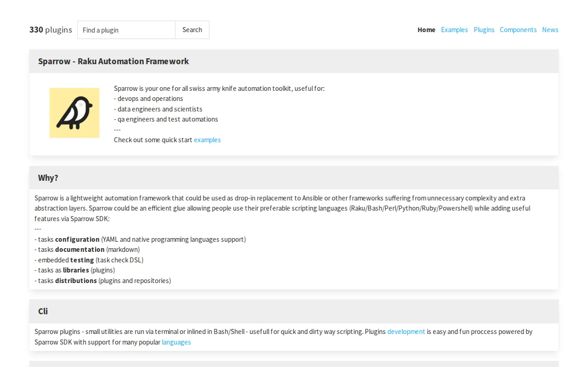The height and width of the screenshot is (367, 588).
Task: Click the tasks configuration list line
Action: click(x=140, y=239)
